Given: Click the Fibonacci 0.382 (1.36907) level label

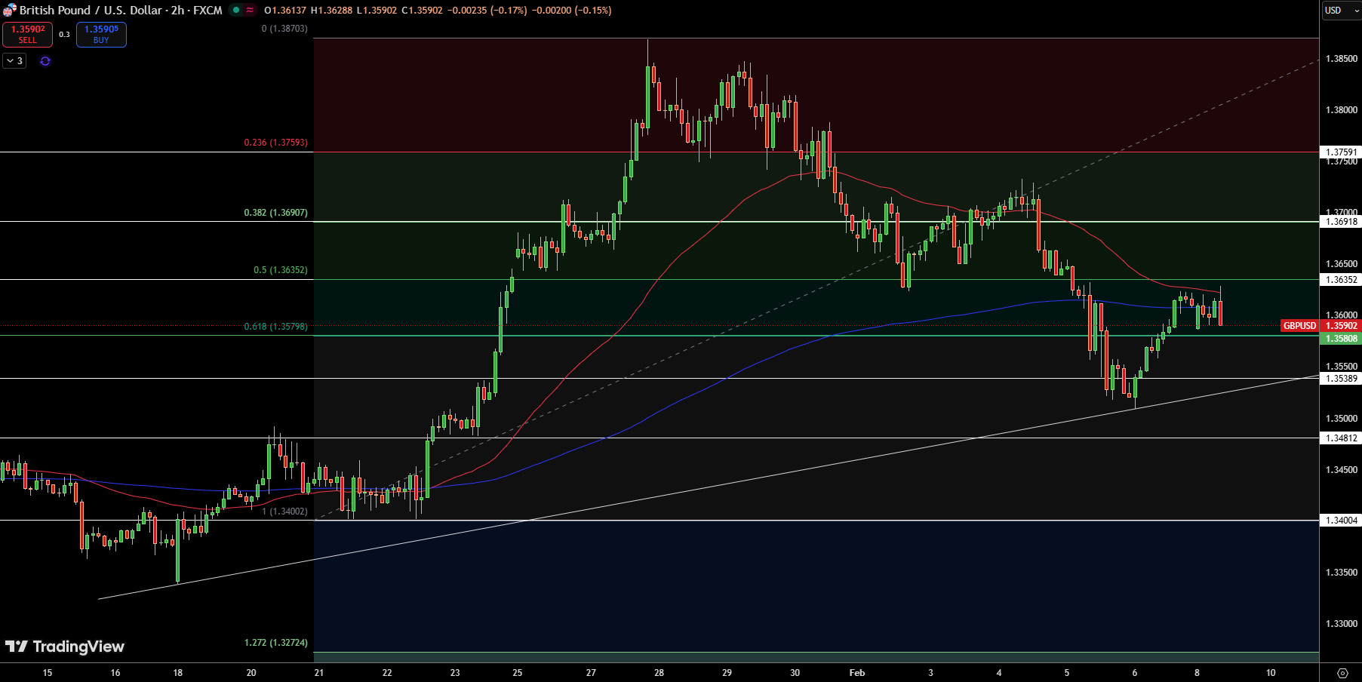Looking at the screenshot, I should [275, 213].
